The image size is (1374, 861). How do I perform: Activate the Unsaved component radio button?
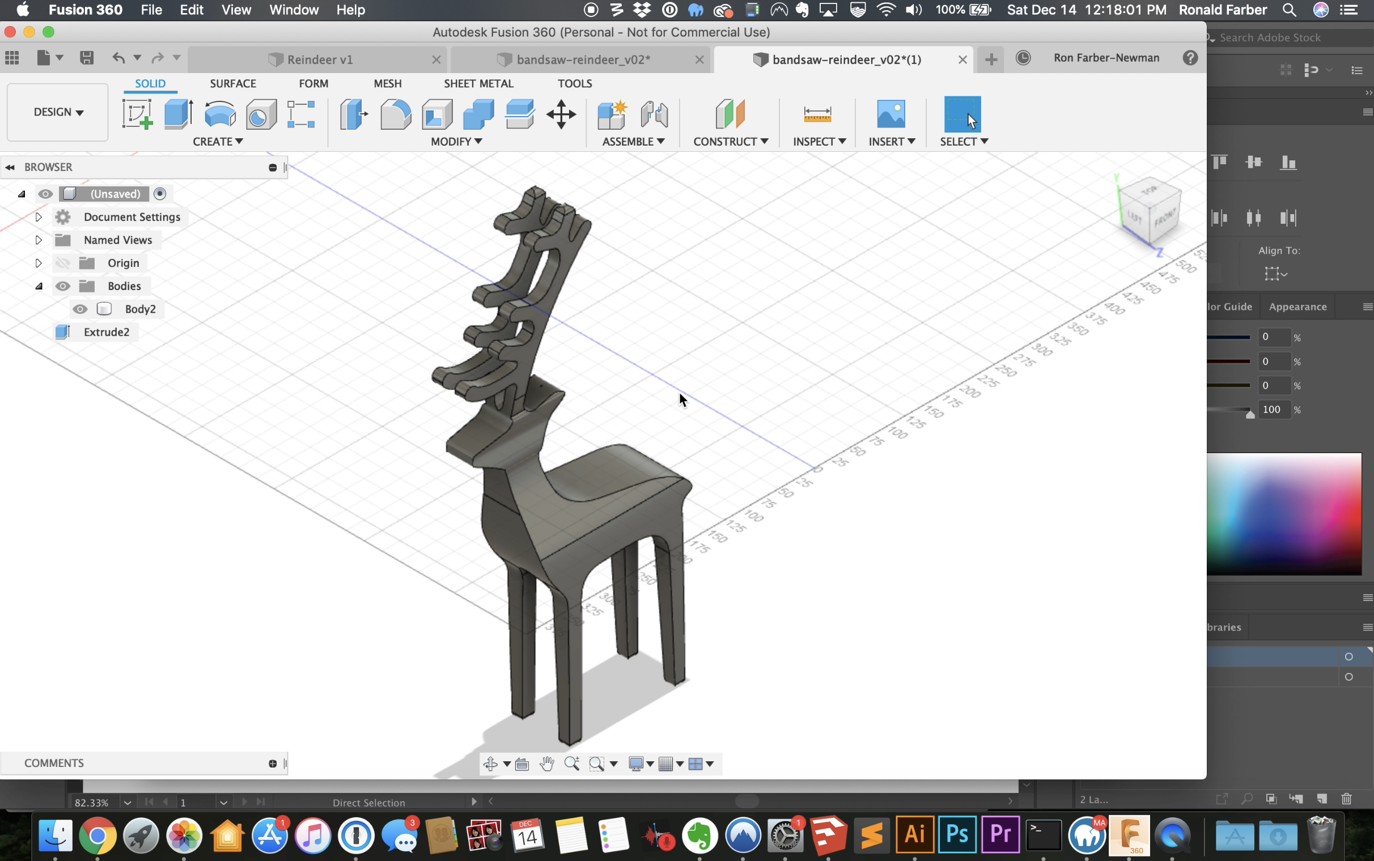(x=160, y=194)
